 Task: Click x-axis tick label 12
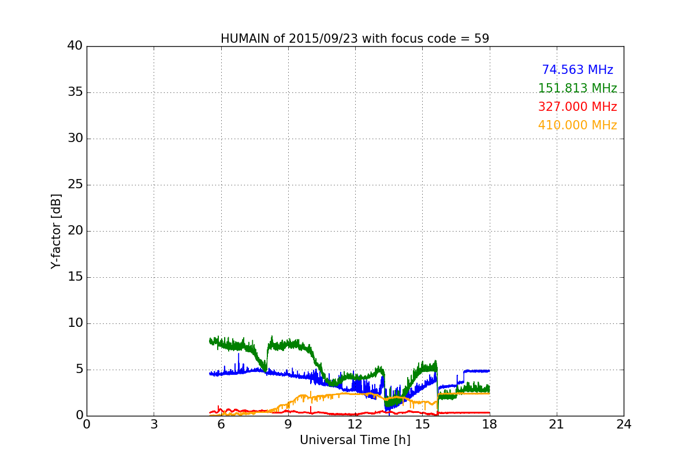point(355,424)
